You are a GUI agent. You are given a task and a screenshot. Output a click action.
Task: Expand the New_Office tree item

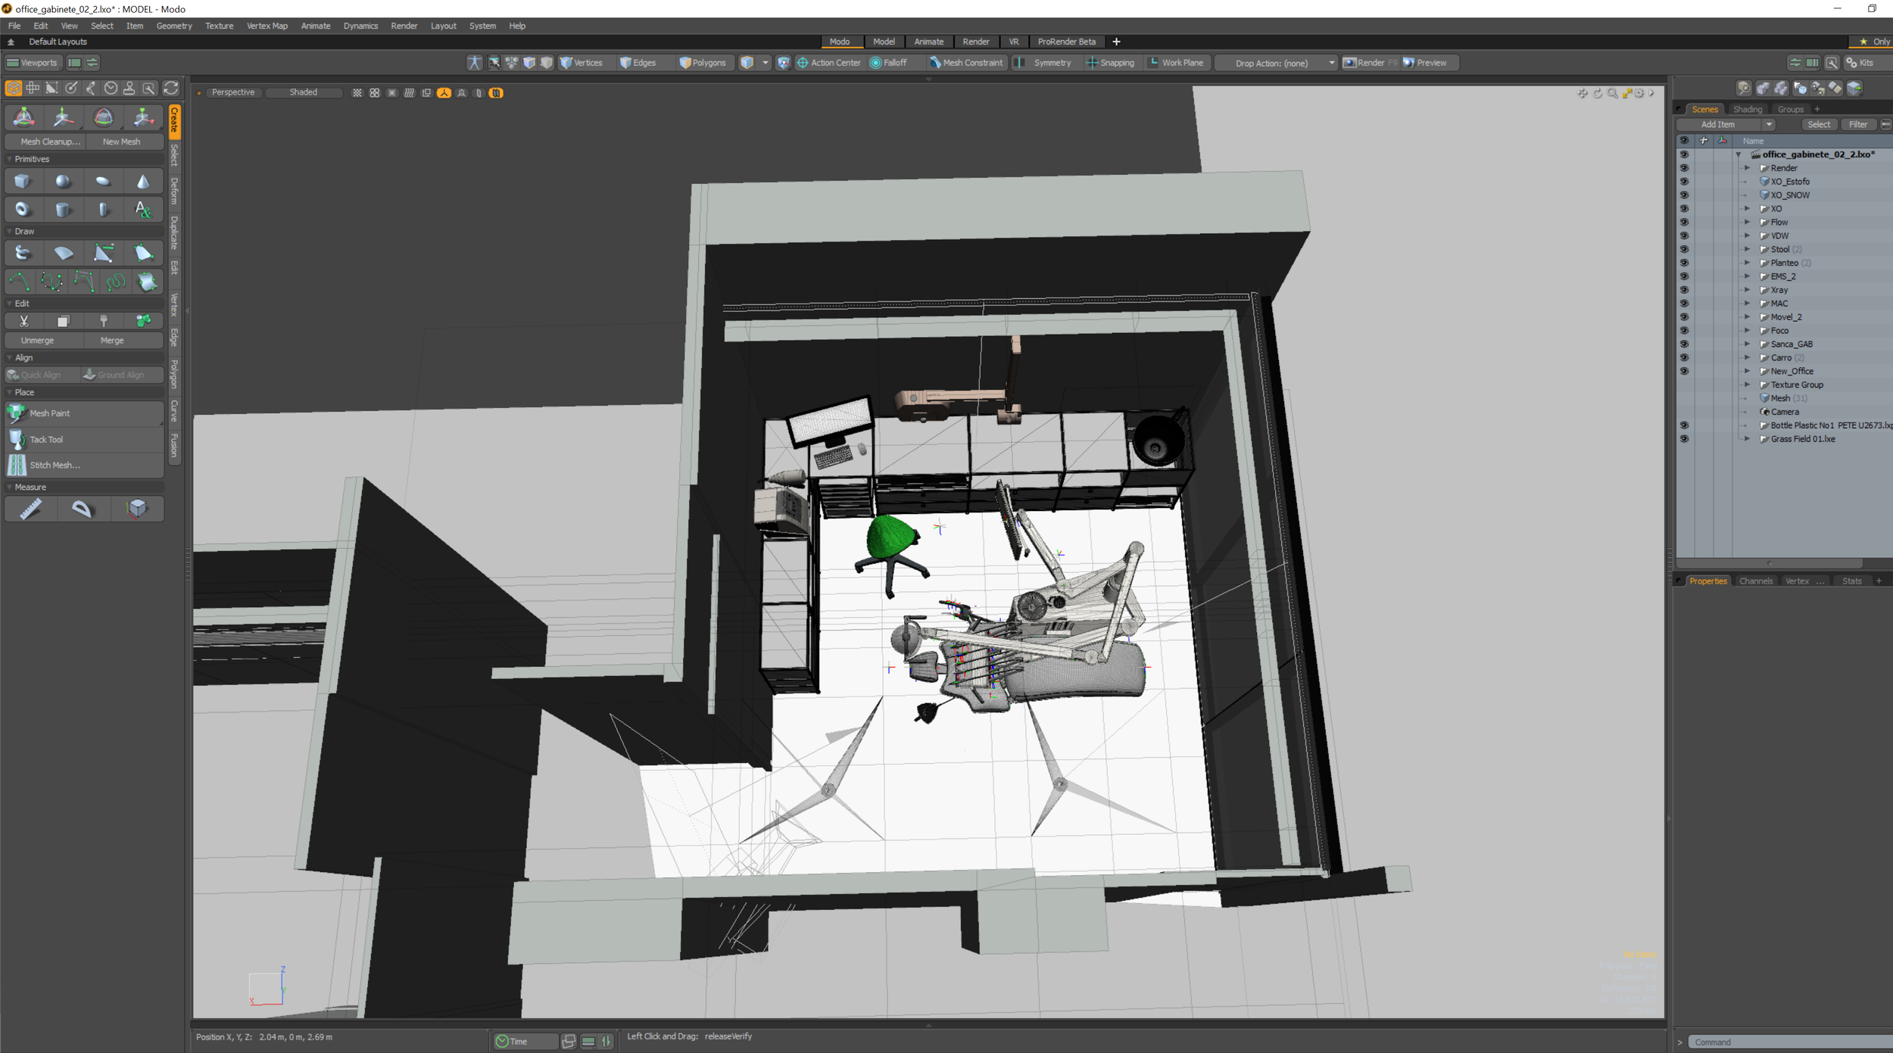pos(1747,371)
